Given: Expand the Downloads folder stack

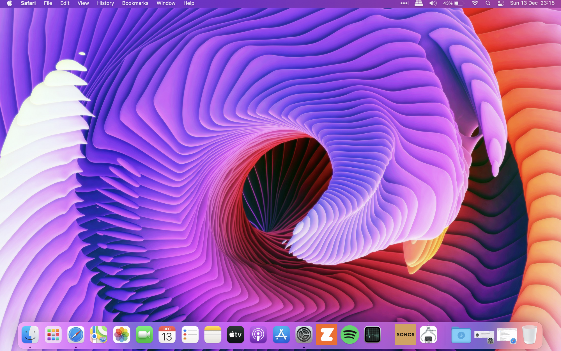Looking at the screenshot, I should point(461,334).
